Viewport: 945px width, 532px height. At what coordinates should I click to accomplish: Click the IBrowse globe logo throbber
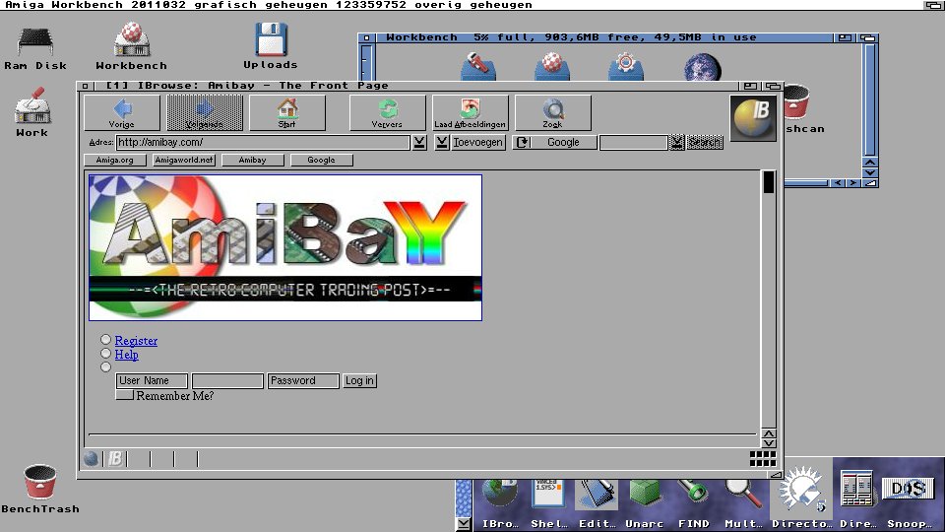pos(753,117)
